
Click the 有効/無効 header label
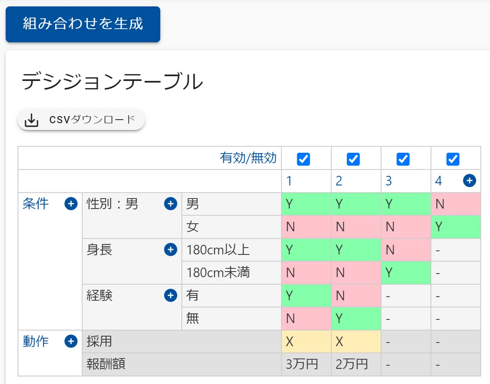click(248, 158)
